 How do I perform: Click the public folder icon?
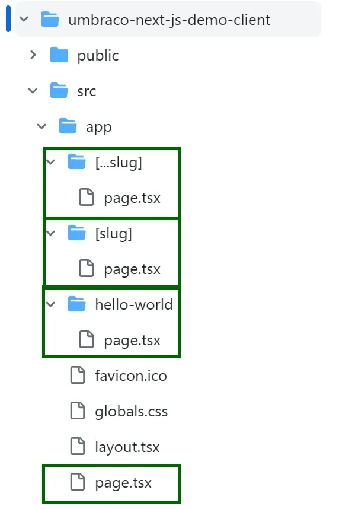[59, 55]
